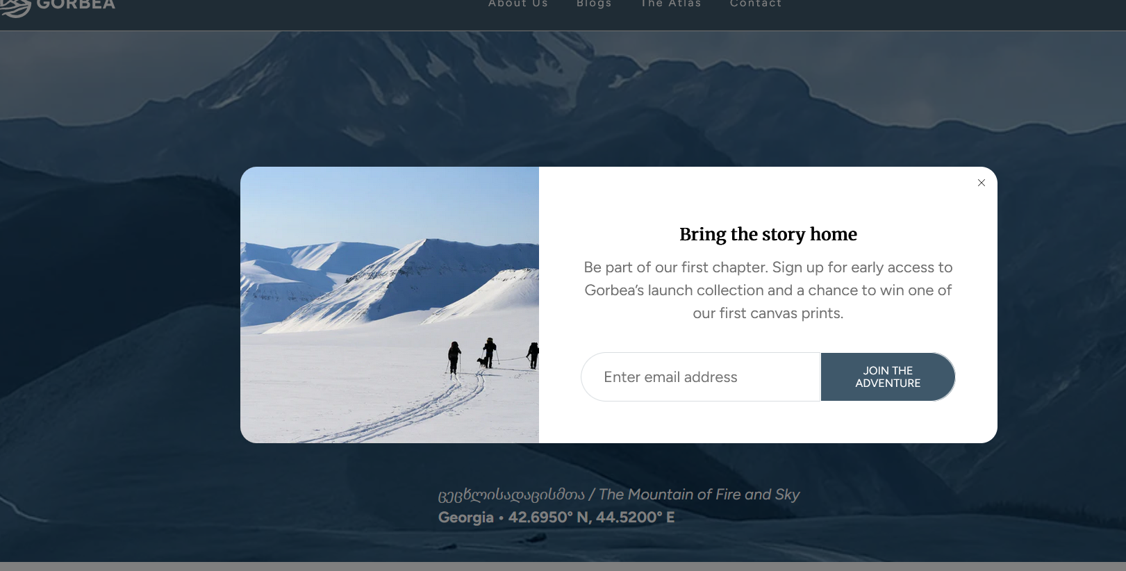Click the snowy mountain photo in the popup
The image size is (1126, 571).
(x=390, y=305)
